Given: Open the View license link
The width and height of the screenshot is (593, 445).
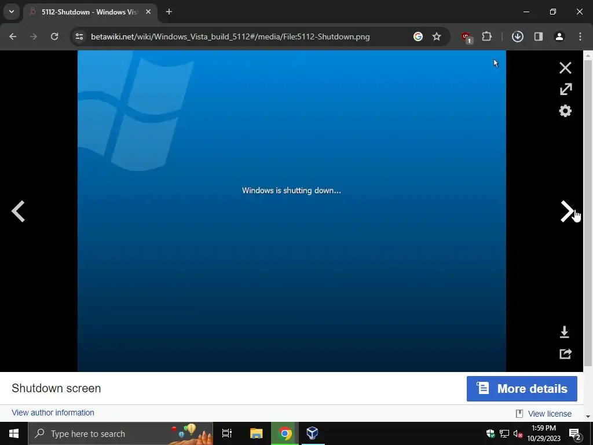Looking at the screenshot, I should click(x=550, y=414).
